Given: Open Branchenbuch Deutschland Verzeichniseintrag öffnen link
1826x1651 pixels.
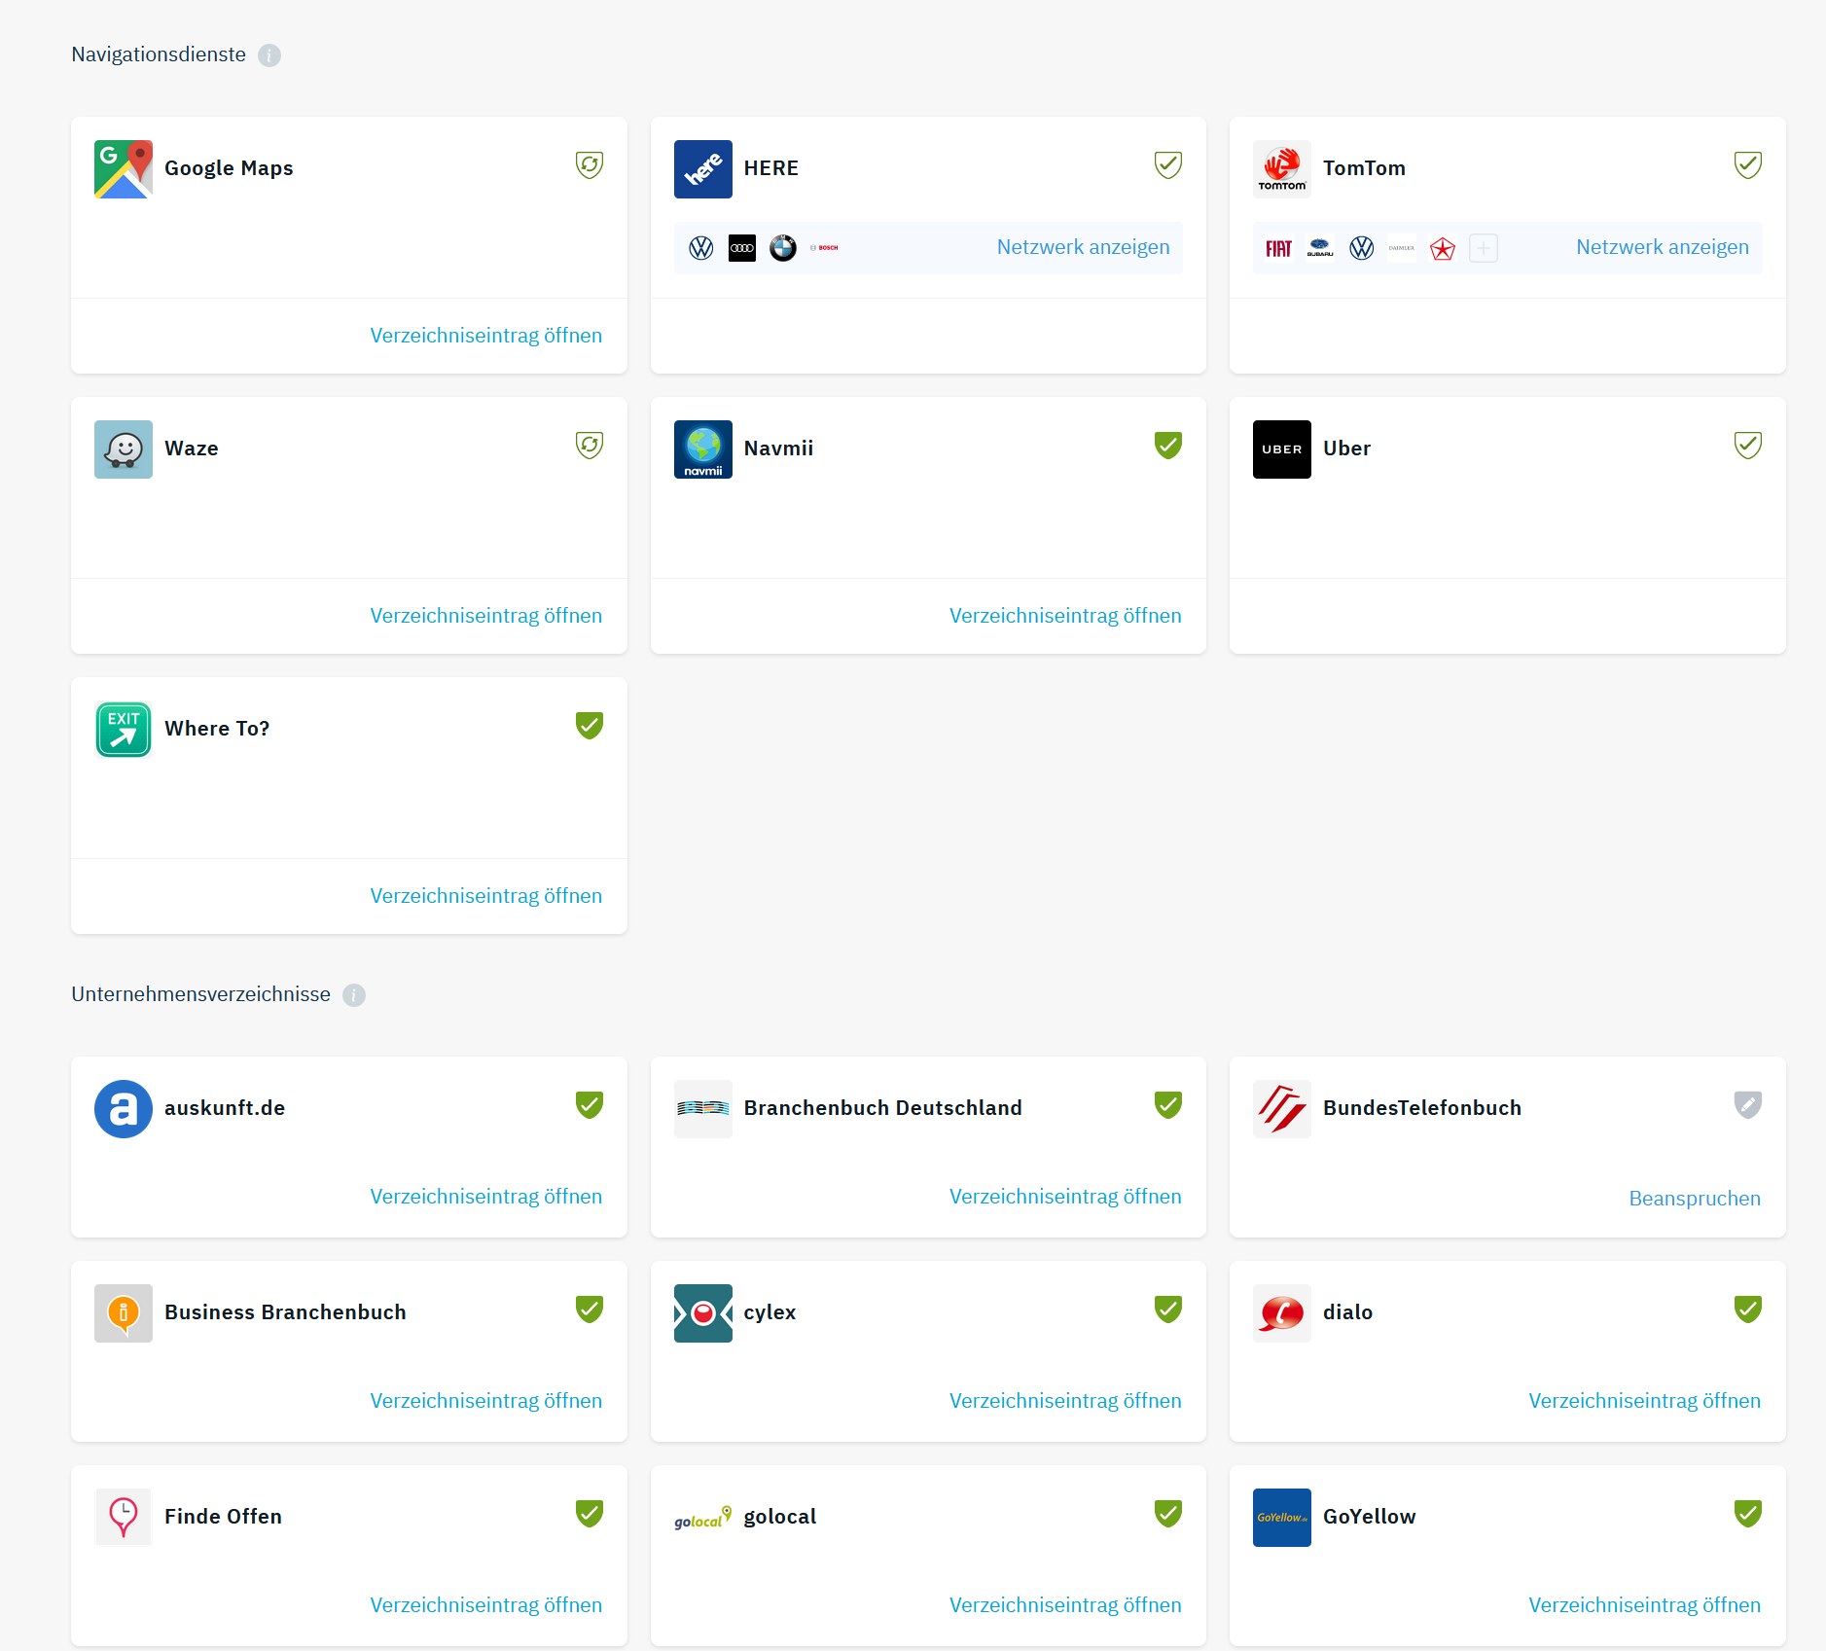Looking at the screenshot, I should (x=1065, y=1197).
